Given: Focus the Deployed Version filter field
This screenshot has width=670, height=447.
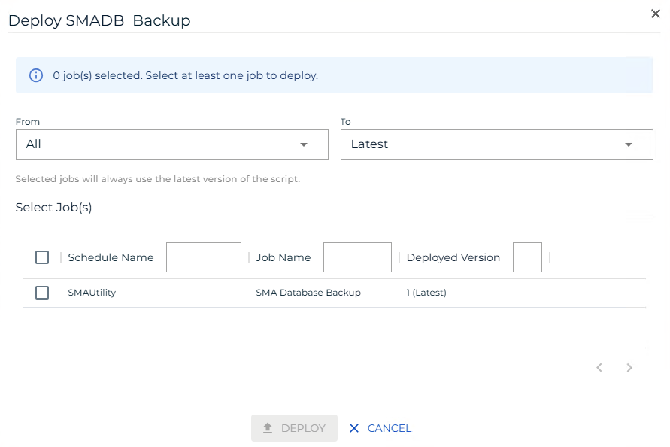Looking at the screenshot, I should pos(527,257).
